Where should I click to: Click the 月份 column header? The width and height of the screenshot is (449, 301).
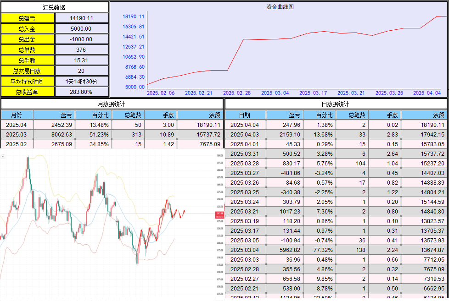click(17, 115)
